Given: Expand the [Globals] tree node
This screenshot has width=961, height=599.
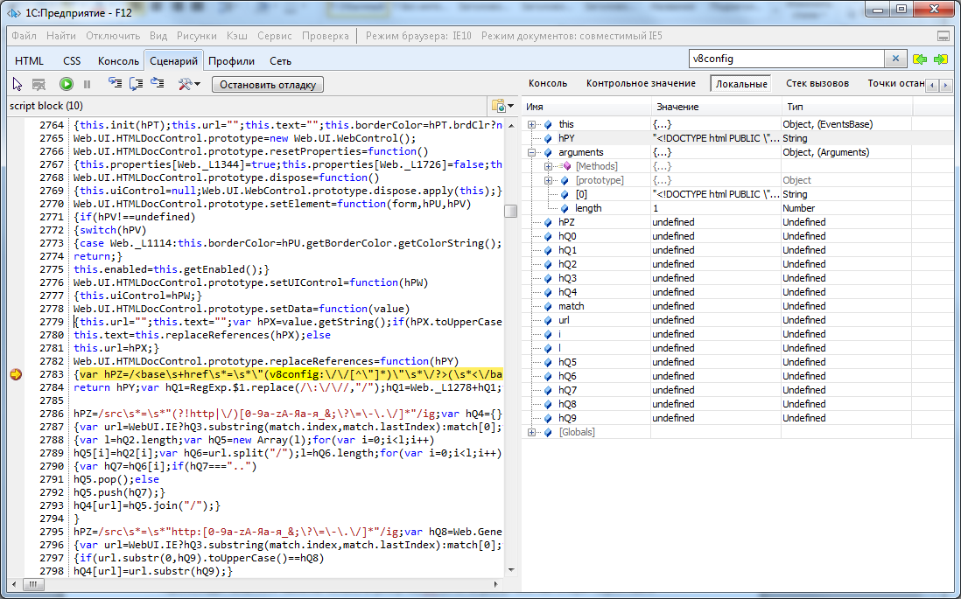Looking at the screenshot, I should pos(532,432).
